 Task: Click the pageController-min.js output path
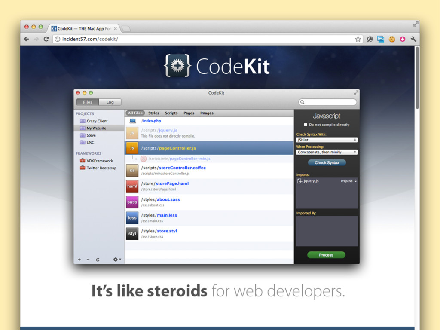(x=179, y=159)
